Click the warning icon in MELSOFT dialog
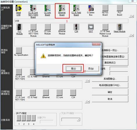Screen dimensions: 137x130 [x=43, y=56]
